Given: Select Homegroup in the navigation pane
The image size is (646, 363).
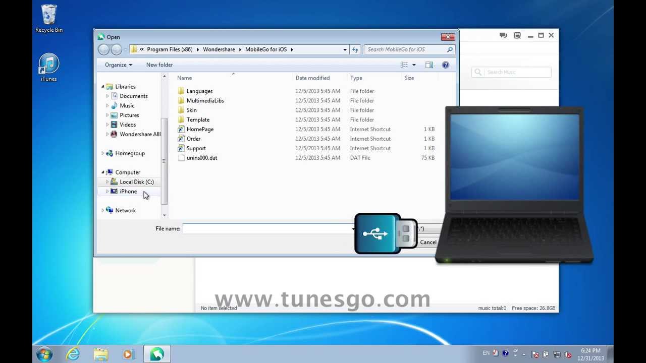Looking at the screenshot, I should [x=130, y=153].
